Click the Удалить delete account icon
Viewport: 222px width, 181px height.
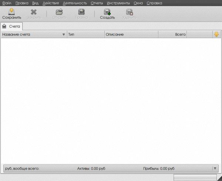(129, 12)
